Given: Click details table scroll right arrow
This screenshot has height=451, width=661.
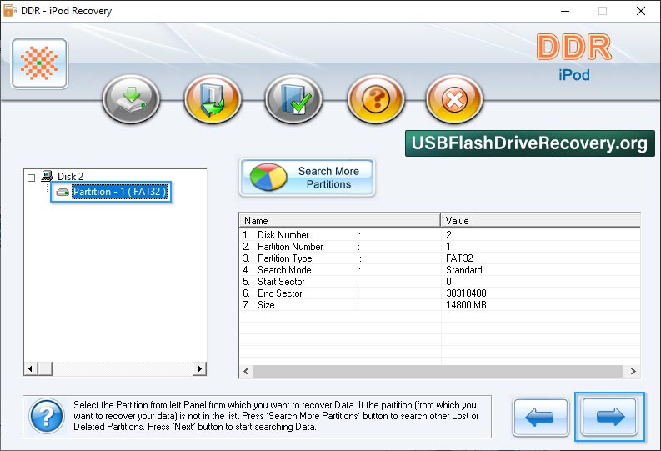Looking at the screenshot, I should point(633,371).
